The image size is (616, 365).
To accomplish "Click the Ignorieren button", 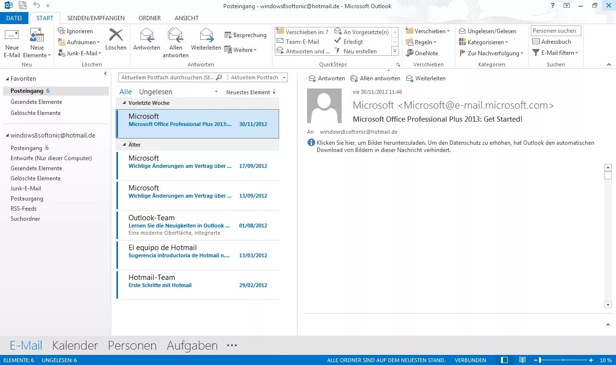I will 75,31.
